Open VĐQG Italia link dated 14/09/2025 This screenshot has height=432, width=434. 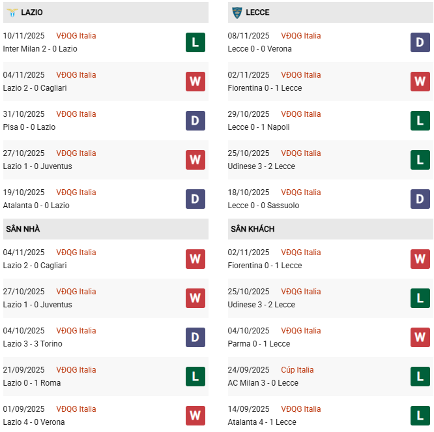click(x=300, y=409)
